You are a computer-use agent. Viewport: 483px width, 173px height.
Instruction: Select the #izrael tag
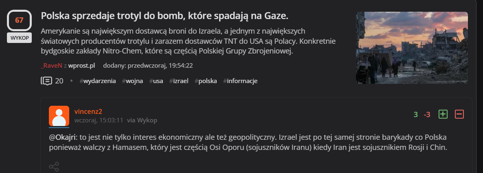click(179, 81)
